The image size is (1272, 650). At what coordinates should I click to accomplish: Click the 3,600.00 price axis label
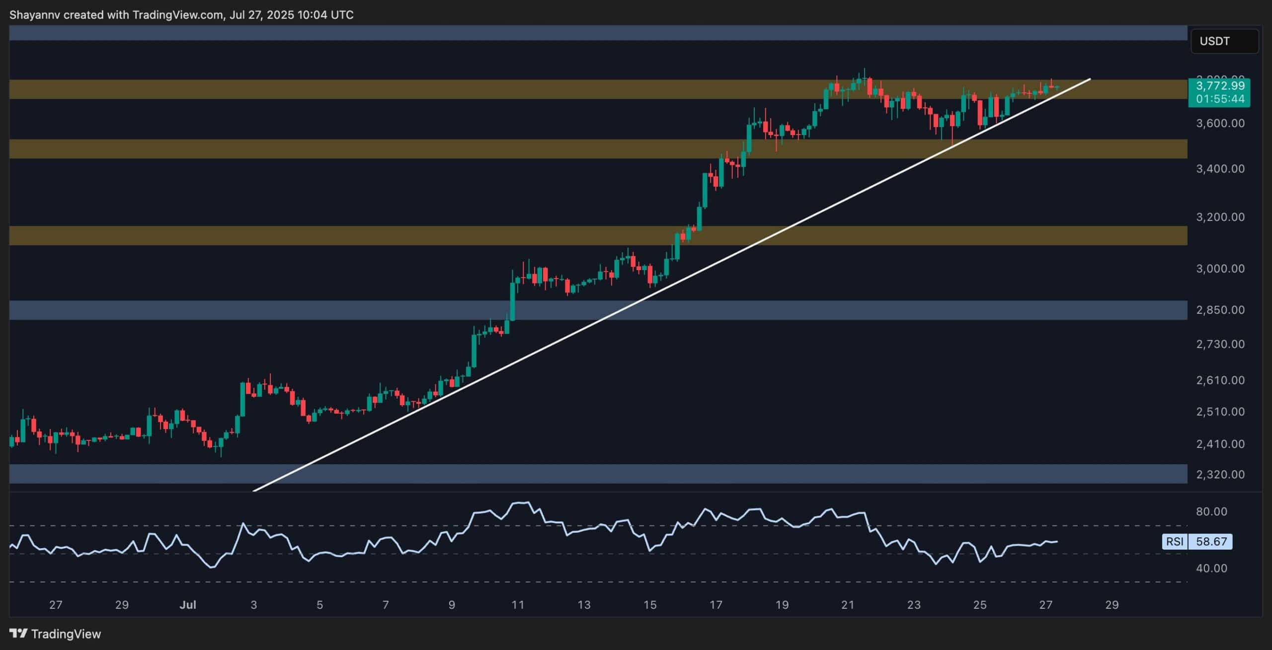[1220, 123]
